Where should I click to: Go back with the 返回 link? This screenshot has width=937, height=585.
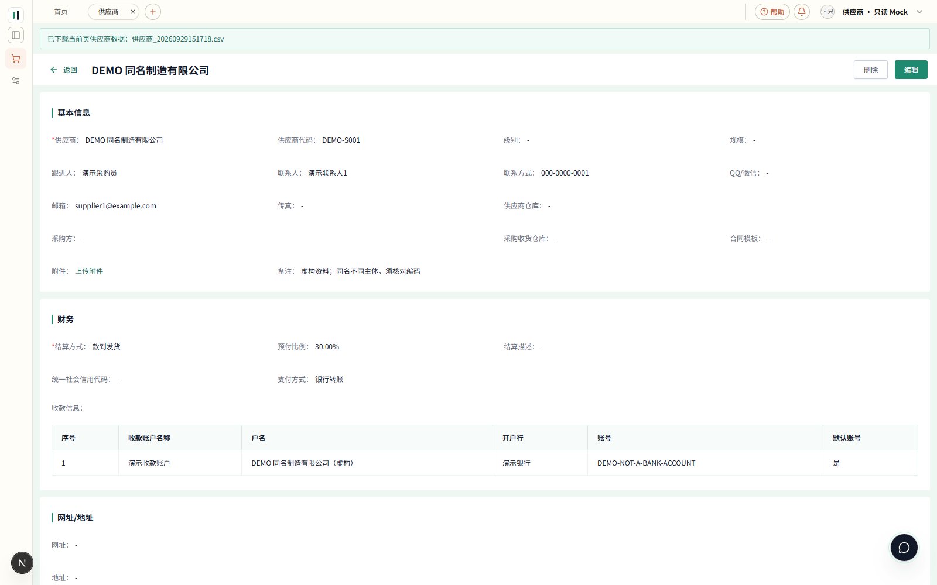[64, 70]
